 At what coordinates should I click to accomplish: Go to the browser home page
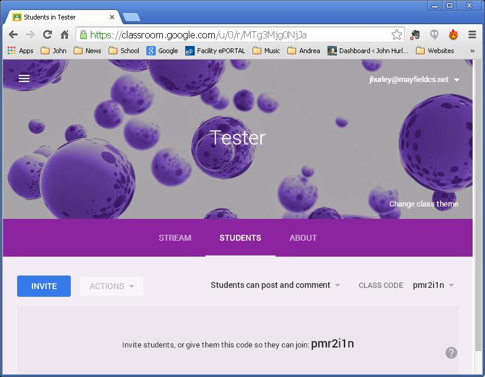(x=64, y=35)
